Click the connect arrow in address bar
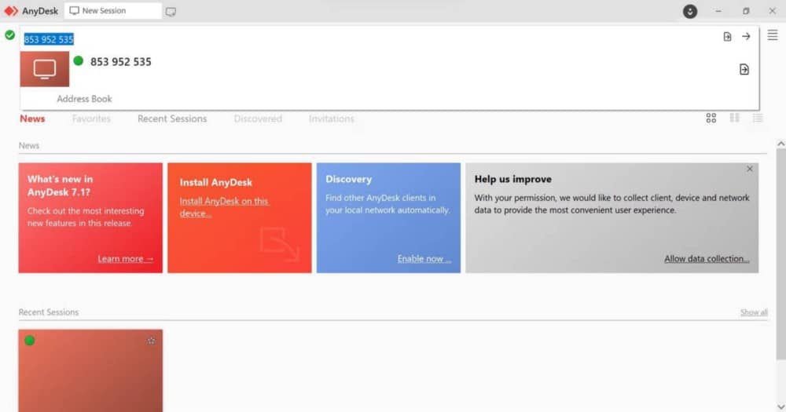The width and height of the screenshot is (786, 412). (x=746, y=36)
